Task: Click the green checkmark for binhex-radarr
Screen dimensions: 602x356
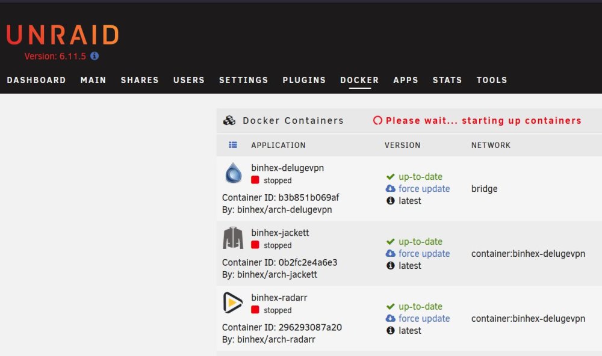Action: (x=391, y=306)
